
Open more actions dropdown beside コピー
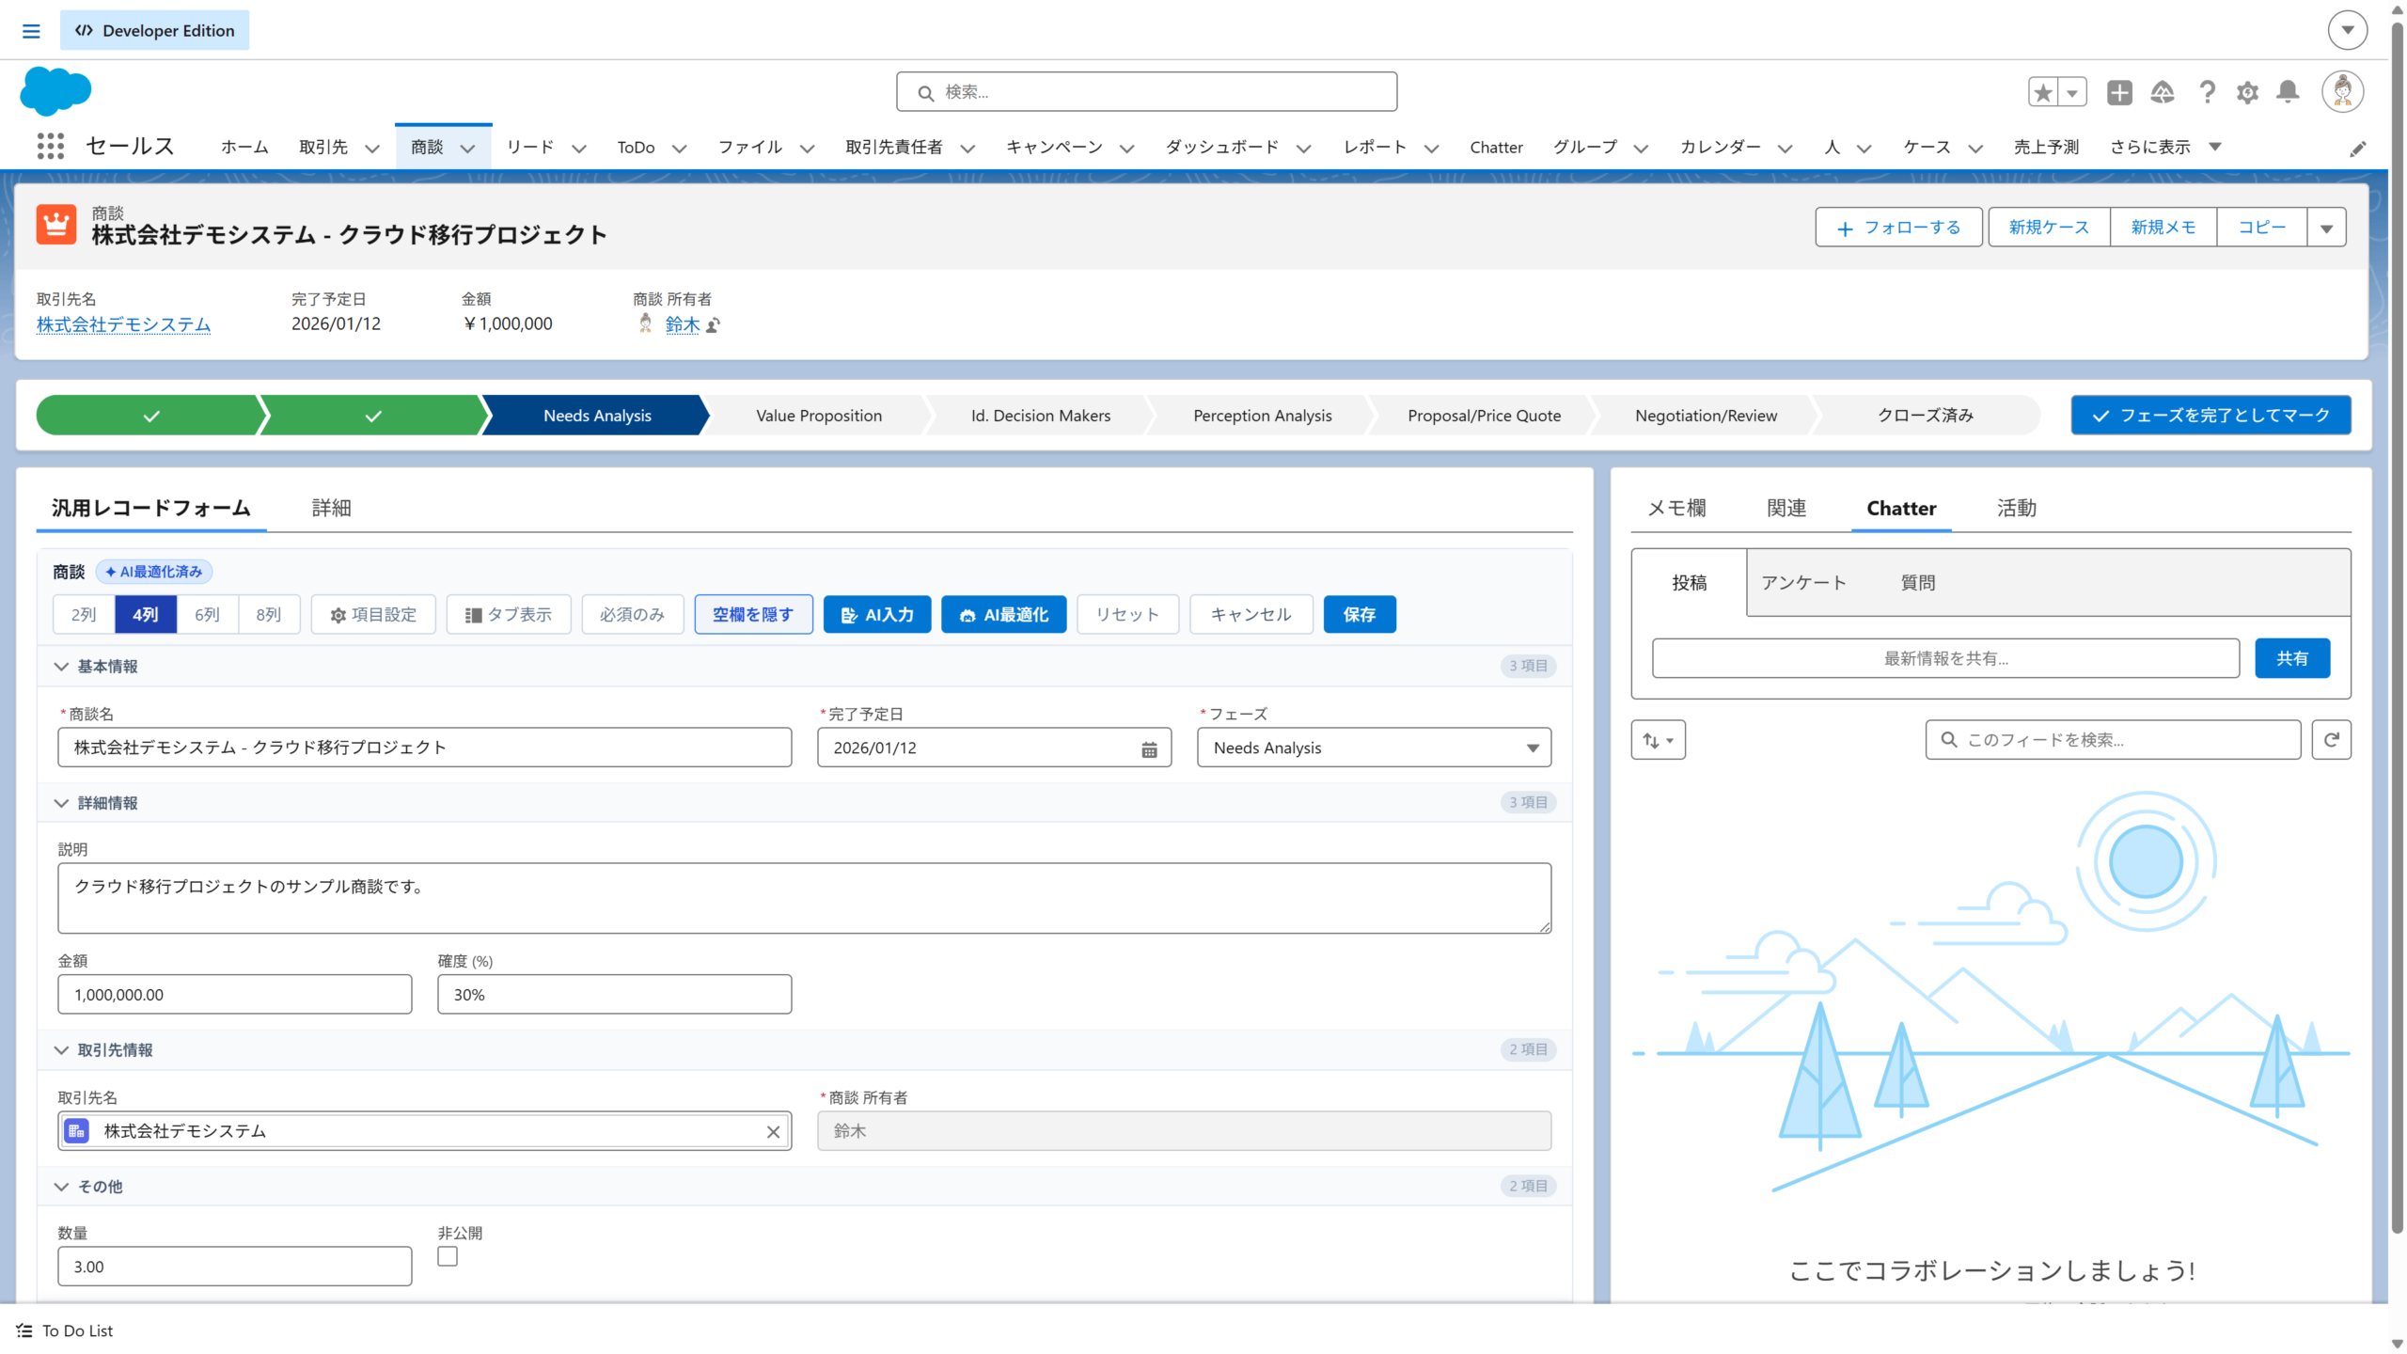coord(2326,228)
